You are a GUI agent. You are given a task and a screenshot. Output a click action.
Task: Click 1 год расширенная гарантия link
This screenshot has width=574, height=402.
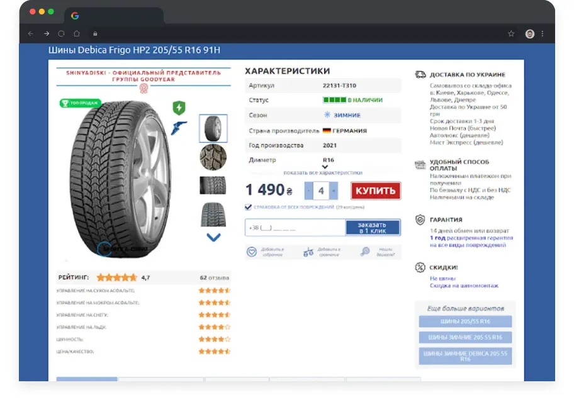471,241
